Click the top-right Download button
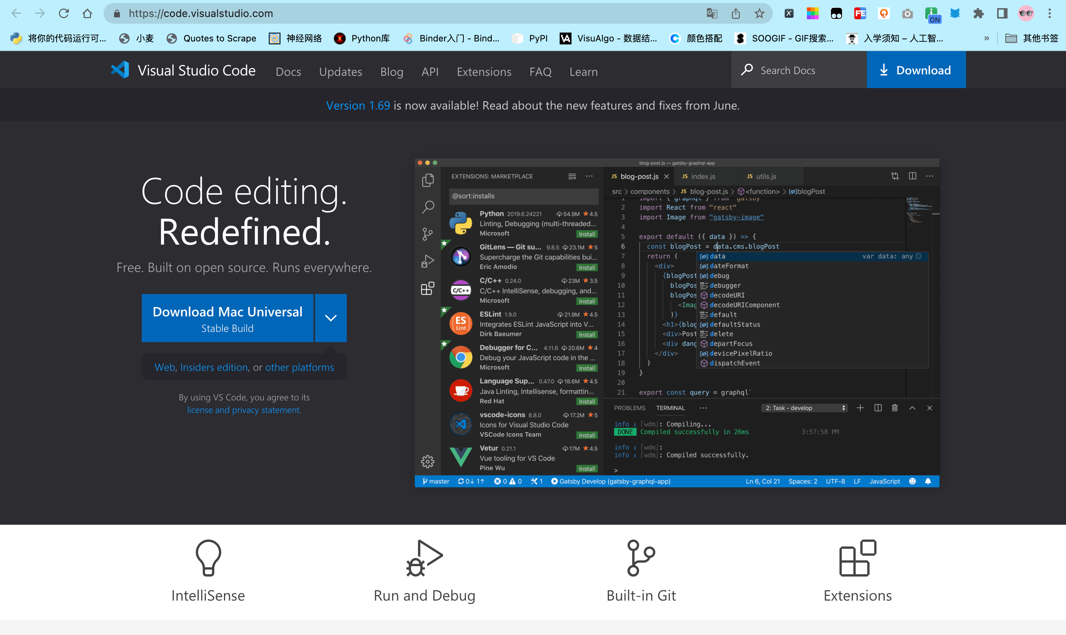This screenshot has width=1066, height=635. [x=916, y=70]
